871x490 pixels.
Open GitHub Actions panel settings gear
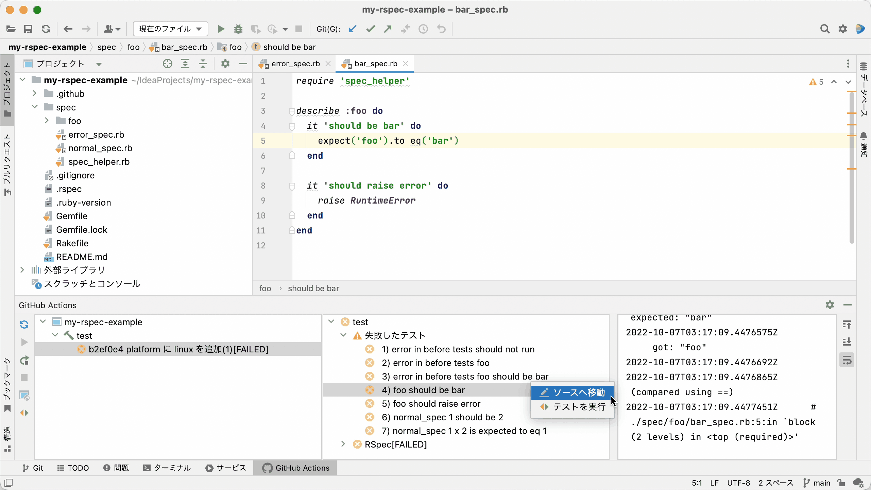pos(830,305)
